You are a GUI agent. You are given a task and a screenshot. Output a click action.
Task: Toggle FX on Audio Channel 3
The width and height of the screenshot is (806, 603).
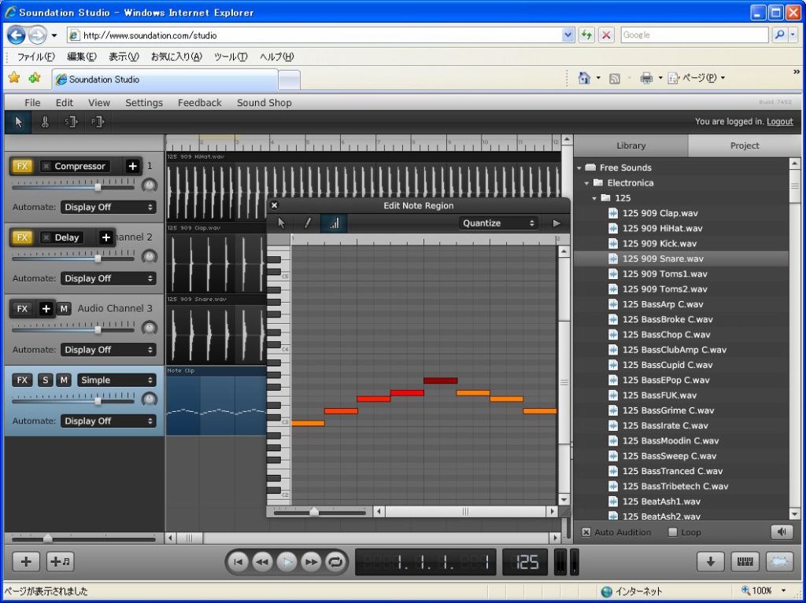(x=22, y=309)
